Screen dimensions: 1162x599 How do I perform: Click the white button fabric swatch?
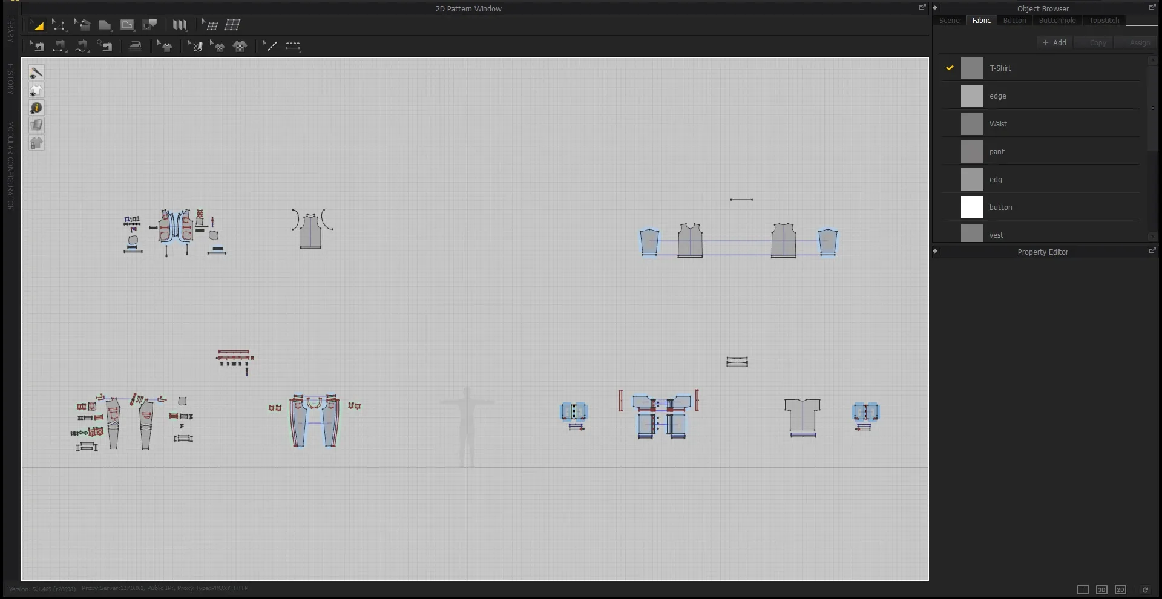pos(972,207)
